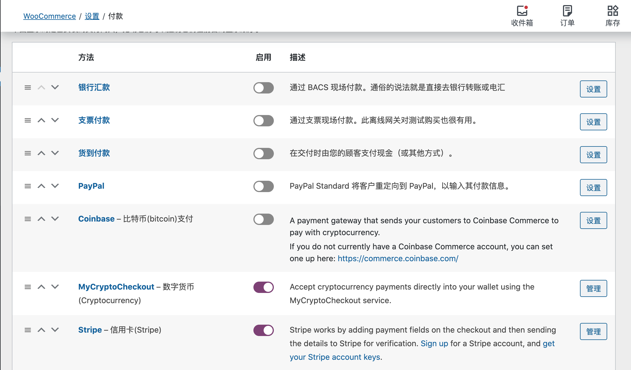Open 设置 button for Coinbase
Viewport: 631px width, 370px height.
pos(594,220)
